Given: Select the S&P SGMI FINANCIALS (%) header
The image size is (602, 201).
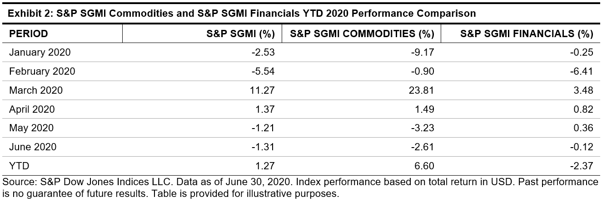Looking at the screenshot, I should coord(527,34).
